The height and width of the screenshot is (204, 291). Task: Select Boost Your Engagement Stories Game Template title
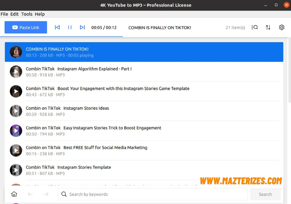[x=108, y=88]
